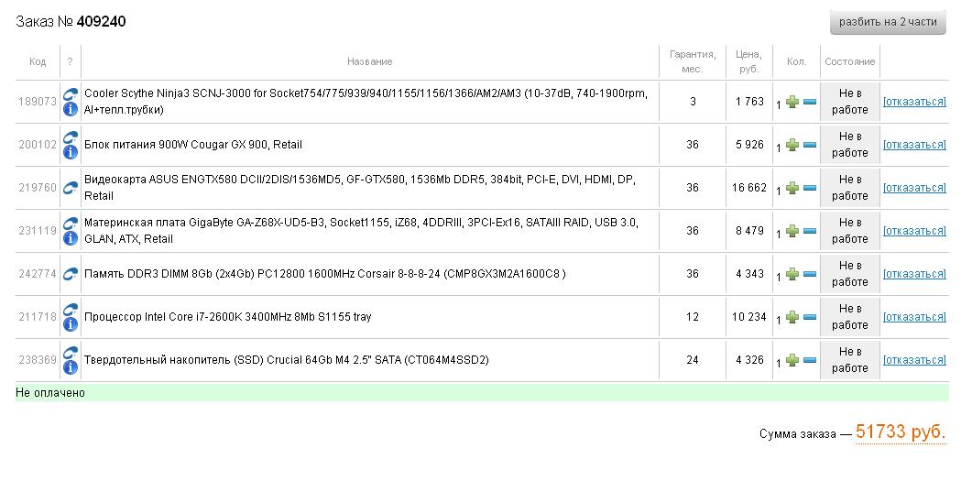Add one more Cougar GX 900 with plus icon
Viewport: 972px width, 481px height.
(x=792, y=145)
